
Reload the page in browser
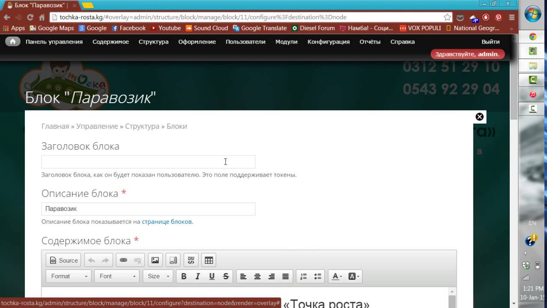pos(30,18)
